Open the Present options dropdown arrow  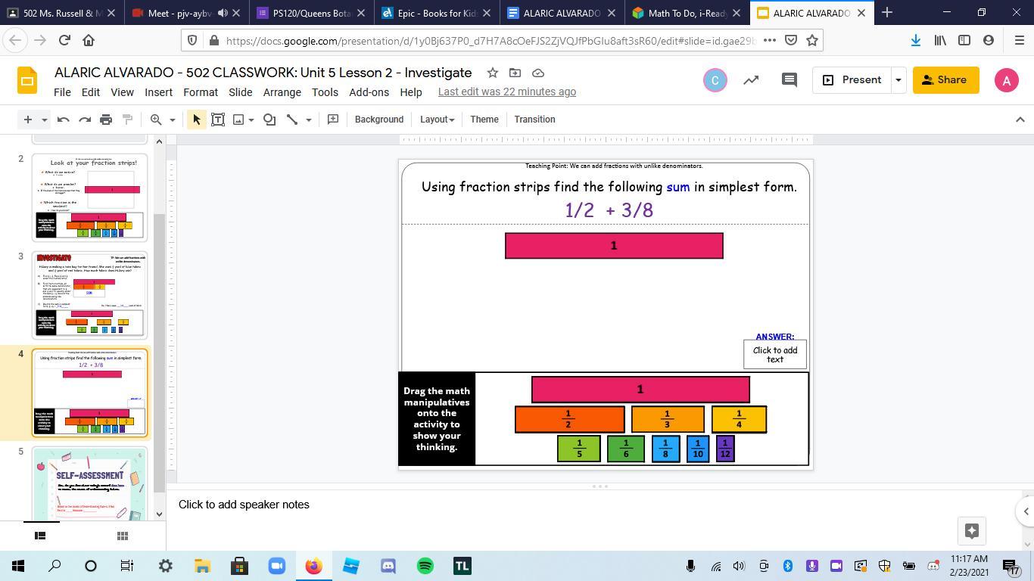tap(898, 80)
